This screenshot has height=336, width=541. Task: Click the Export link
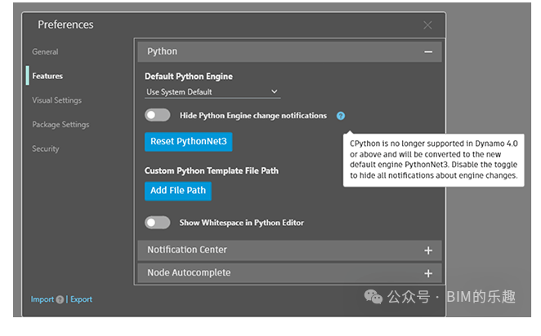[x=82, y=299]
